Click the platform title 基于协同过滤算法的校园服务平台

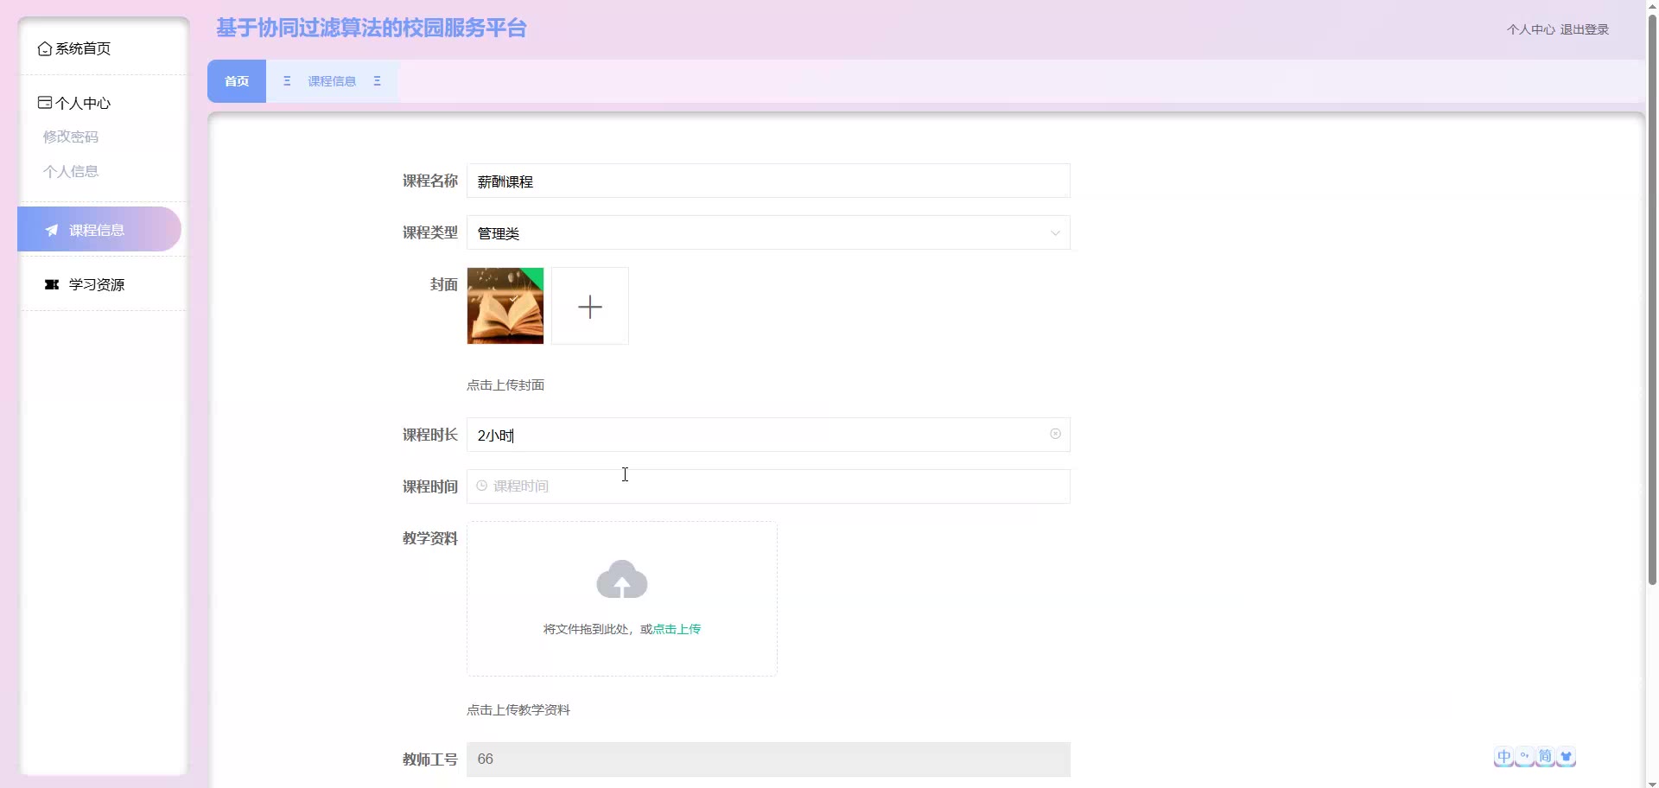372,29
